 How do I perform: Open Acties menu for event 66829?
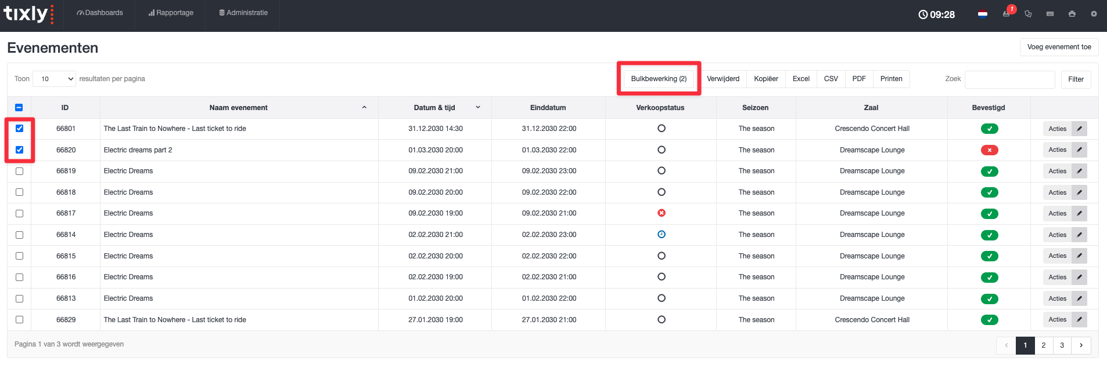pos(1057,320)
